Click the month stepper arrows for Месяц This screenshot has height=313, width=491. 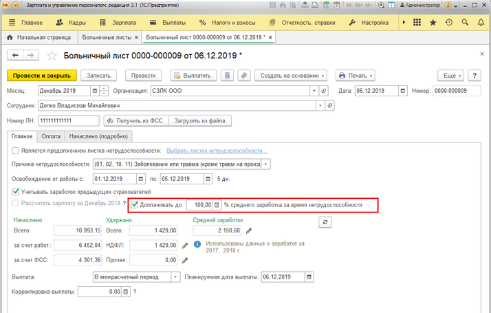pyautogui.click(x=104, y=91)
